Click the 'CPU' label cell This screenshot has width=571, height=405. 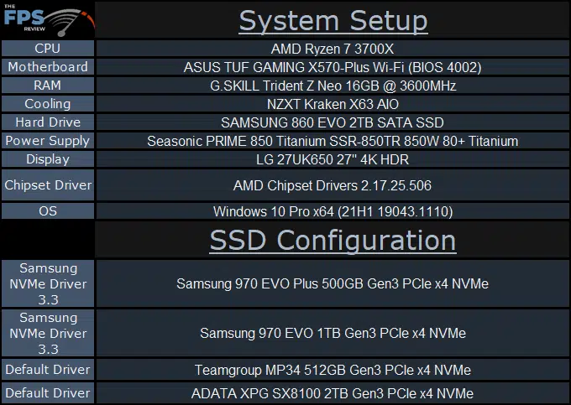(48, 49)
